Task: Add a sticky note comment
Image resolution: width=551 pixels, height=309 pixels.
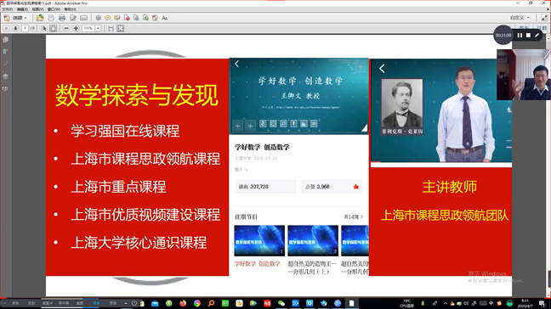Action: pyautogui.click(x=107, y=18)
